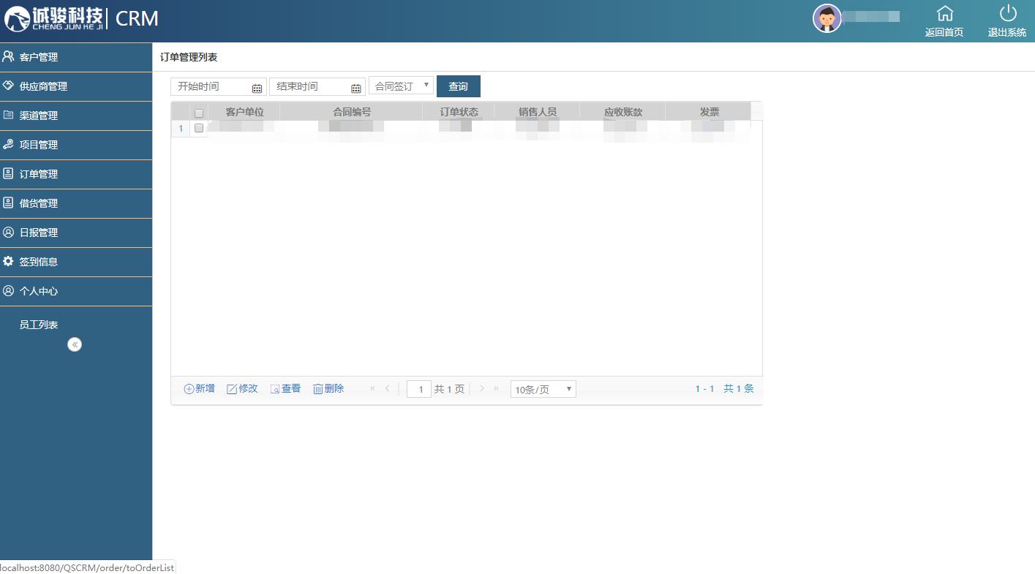The height and width of the screenshot is (574, 1035).
Task: Sort by 销售人员 column header
Action: (x=538, y=112)
